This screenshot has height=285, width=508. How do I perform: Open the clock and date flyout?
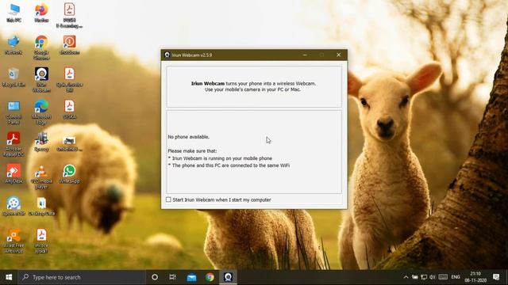tap(475, 277)
